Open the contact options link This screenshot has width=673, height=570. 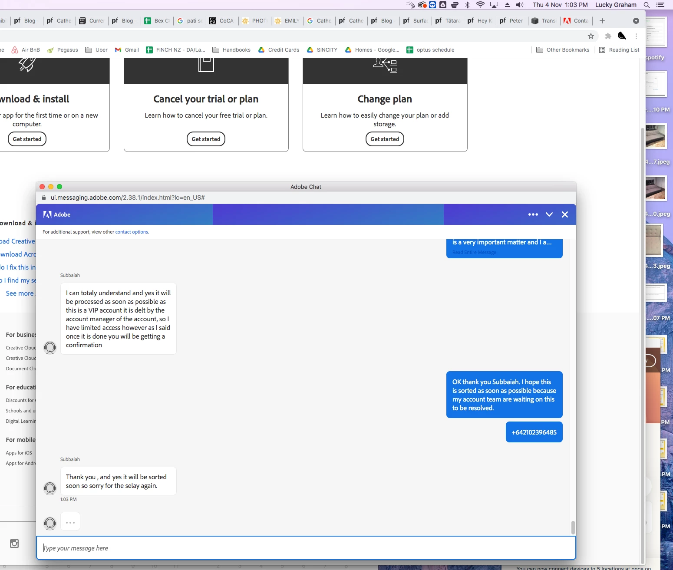[132, 232]
